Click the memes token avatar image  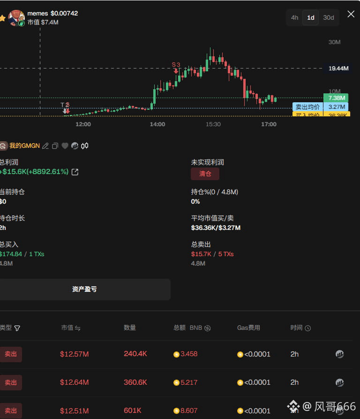pos(16,17)
